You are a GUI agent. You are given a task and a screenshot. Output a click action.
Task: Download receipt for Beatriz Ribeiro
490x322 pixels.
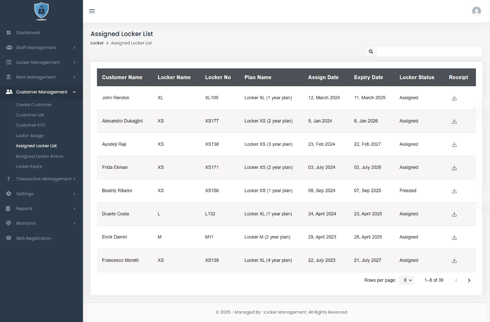pos(454,191)
